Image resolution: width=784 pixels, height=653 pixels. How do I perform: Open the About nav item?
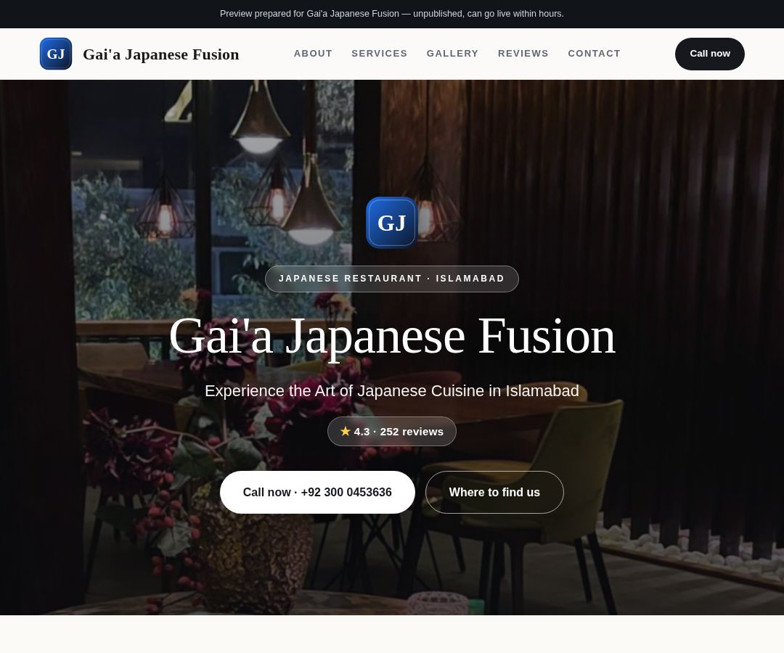point(313,54)
